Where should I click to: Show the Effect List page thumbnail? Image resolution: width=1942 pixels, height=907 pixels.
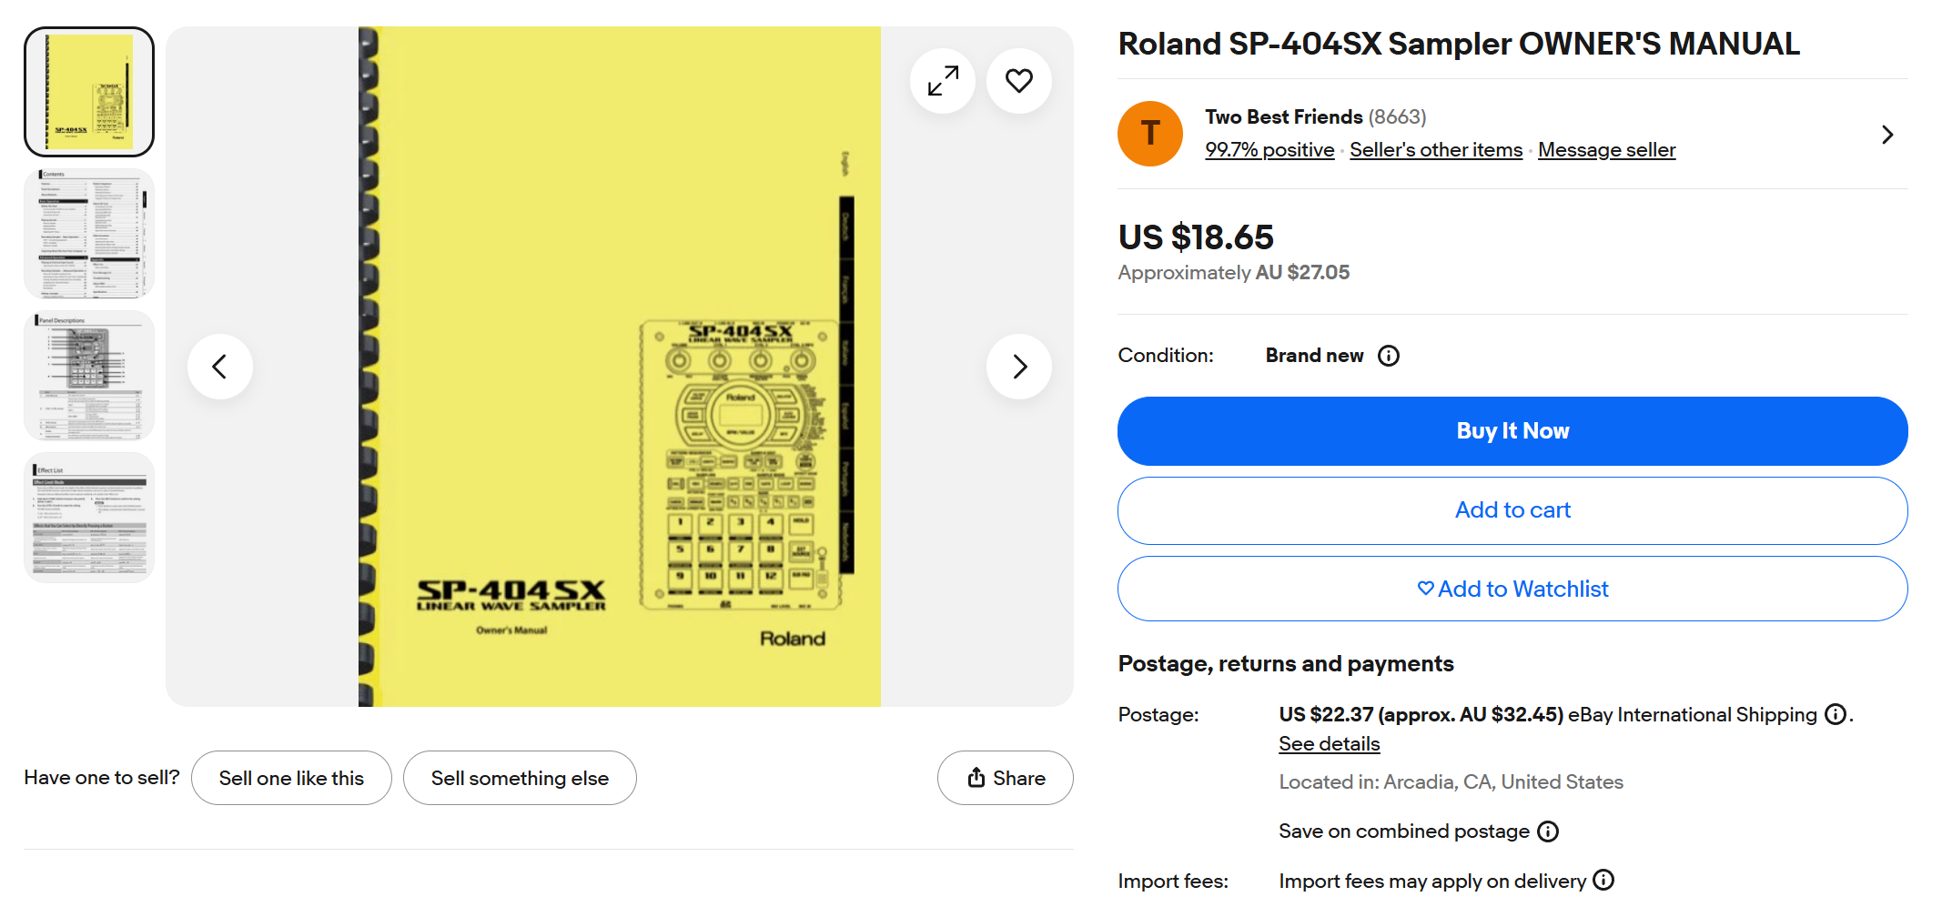tap(89, 518)
